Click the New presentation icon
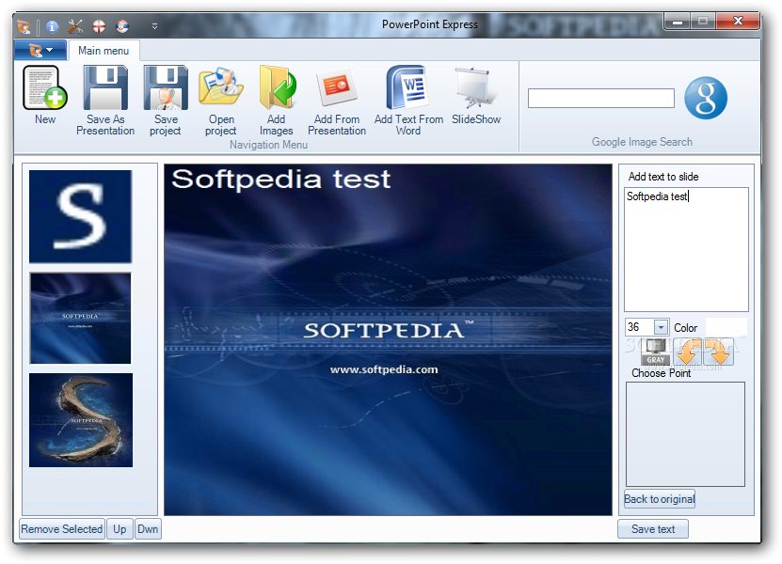782x564 pixels. tap(45, 87)
